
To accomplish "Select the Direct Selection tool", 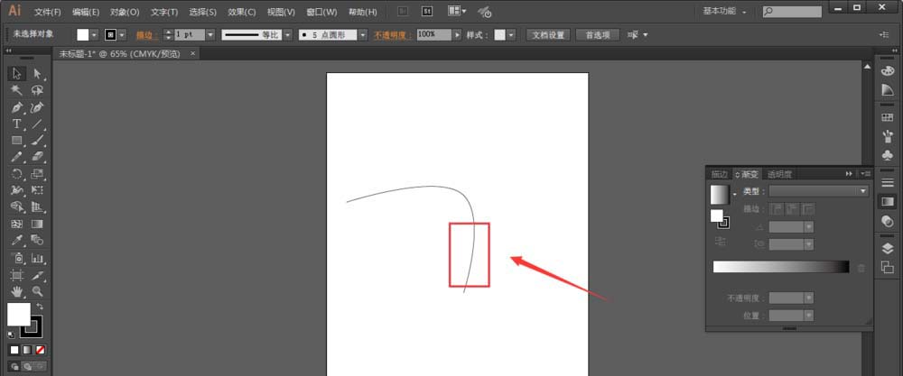I will (x=38, y=73).
